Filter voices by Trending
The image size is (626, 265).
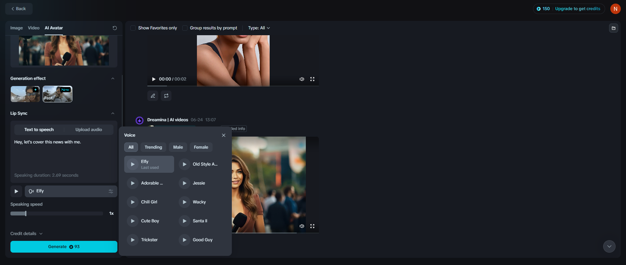pyautogui.click(x=153, y=147)
